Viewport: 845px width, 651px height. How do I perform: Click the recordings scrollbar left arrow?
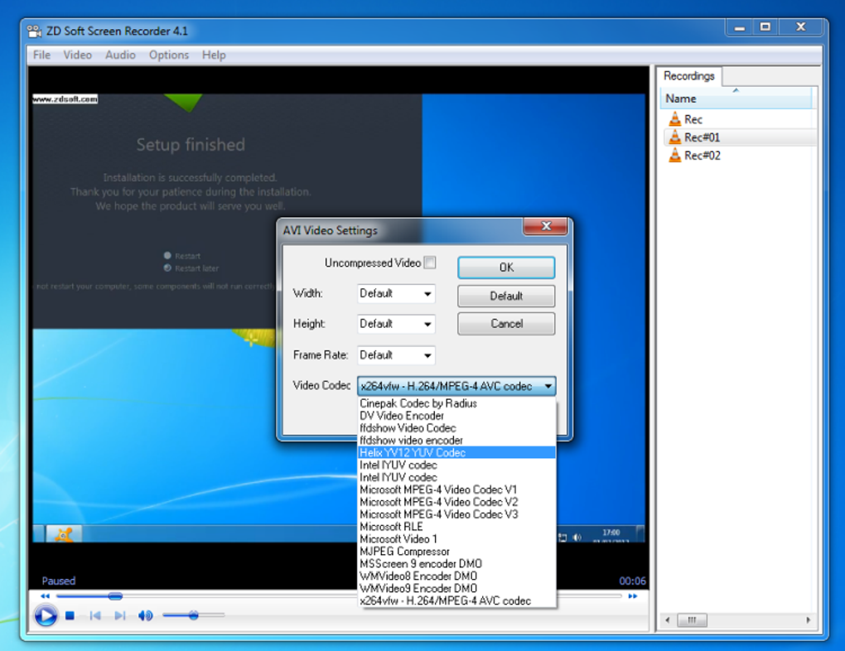(x=668, y=620)
